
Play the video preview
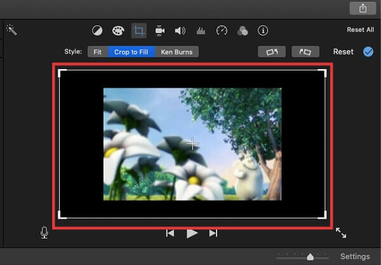(192, 233)
